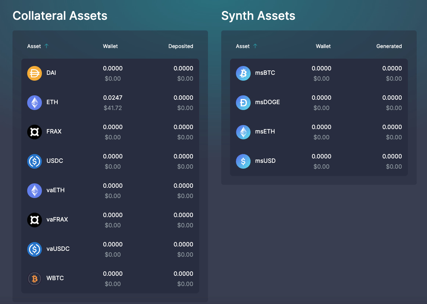Sort collateral table by Asset column

coord(34,46)
